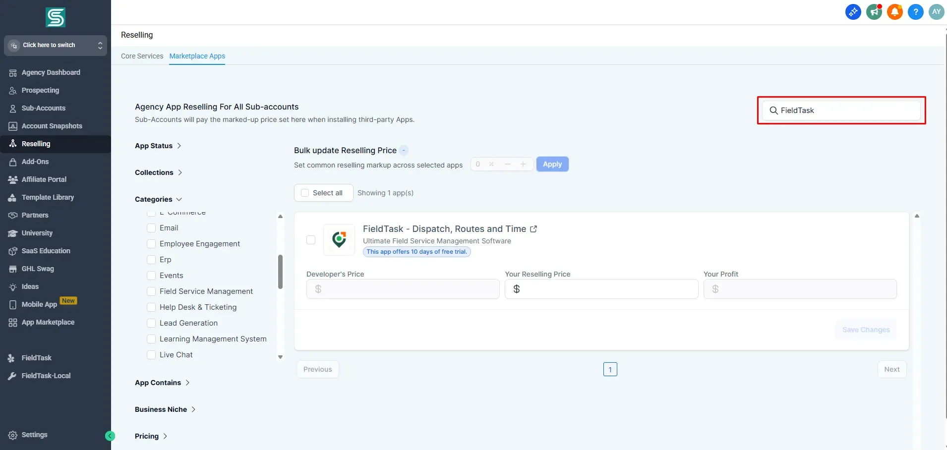Click the blue AI assistant icon
The image size is (947, 450).
pos(853,12)
